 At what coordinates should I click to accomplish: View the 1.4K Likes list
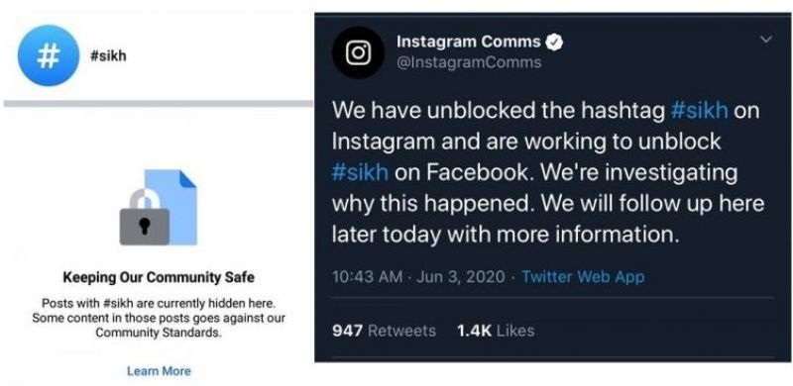[495, 331]
